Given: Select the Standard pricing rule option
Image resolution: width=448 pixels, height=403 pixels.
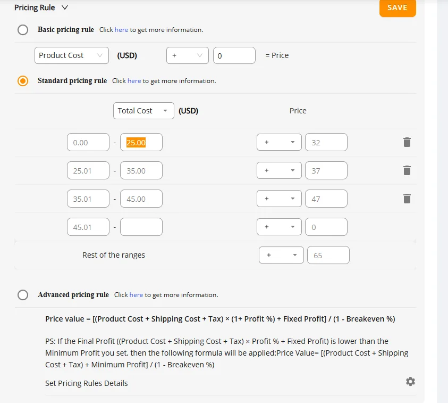Looking at the screenshot, I should pos(23,81).
